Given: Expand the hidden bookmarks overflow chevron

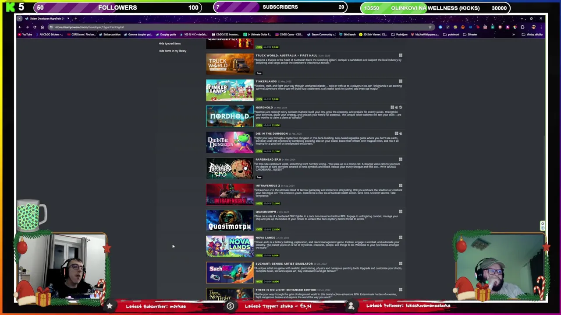Looking at the screenshot, I should 513,35.
